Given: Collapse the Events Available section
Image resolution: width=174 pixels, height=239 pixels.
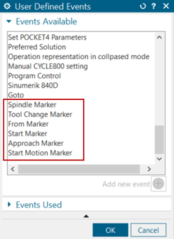Looking at the screenshot, I should tap(9, 21).
